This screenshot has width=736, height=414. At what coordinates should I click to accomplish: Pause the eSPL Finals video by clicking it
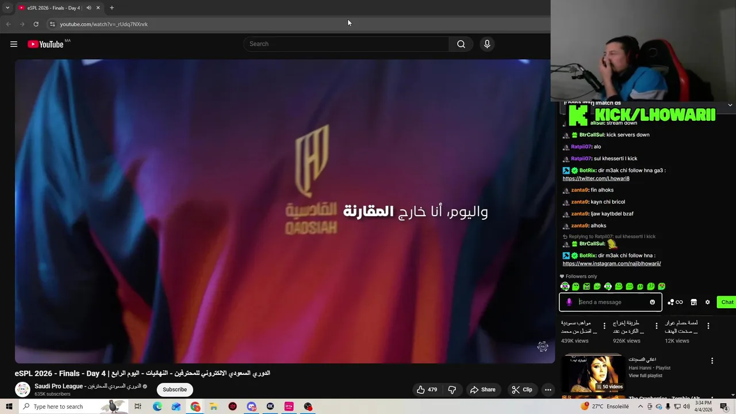285,212
